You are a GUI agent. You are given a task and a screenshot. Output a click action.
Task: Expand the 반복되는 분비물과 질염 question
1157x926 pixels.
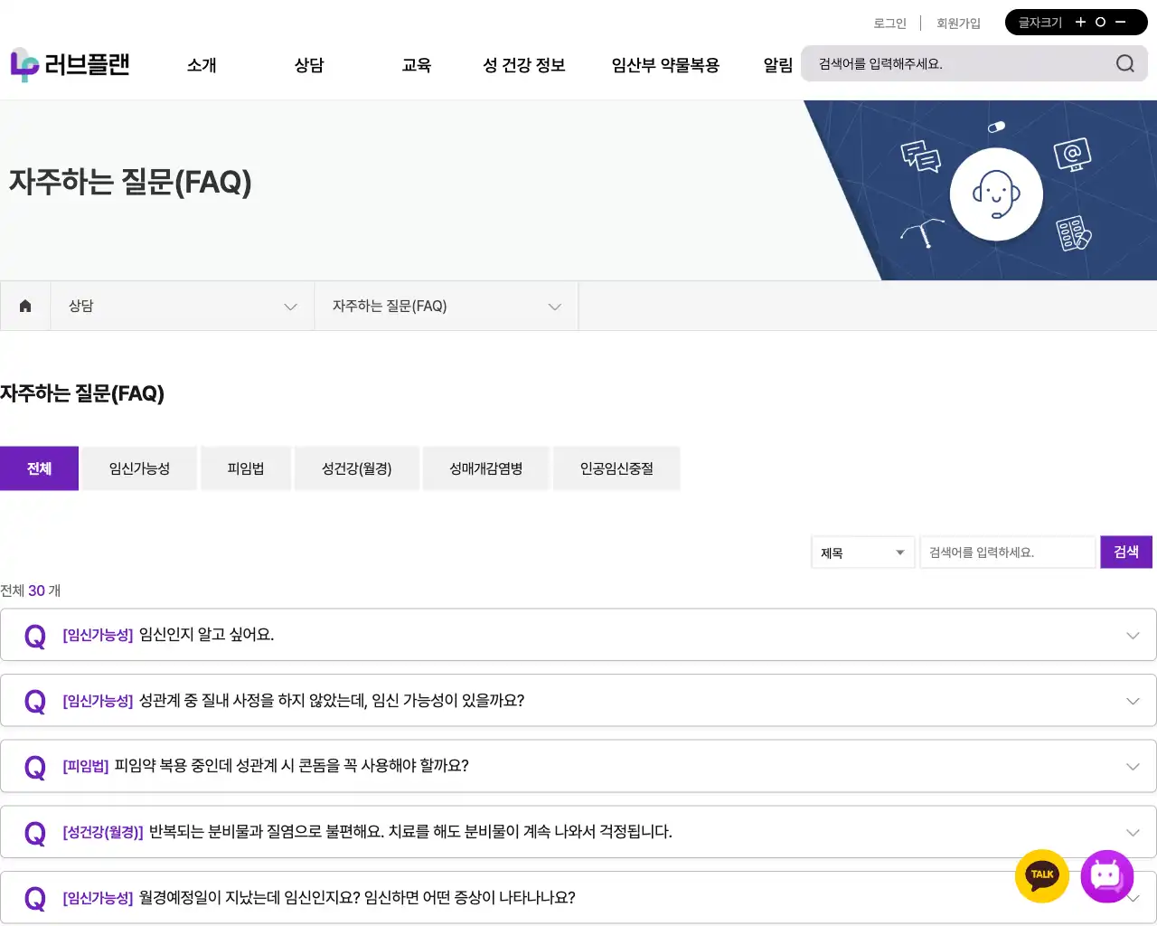pyautogui.click(x=578, y=832)
